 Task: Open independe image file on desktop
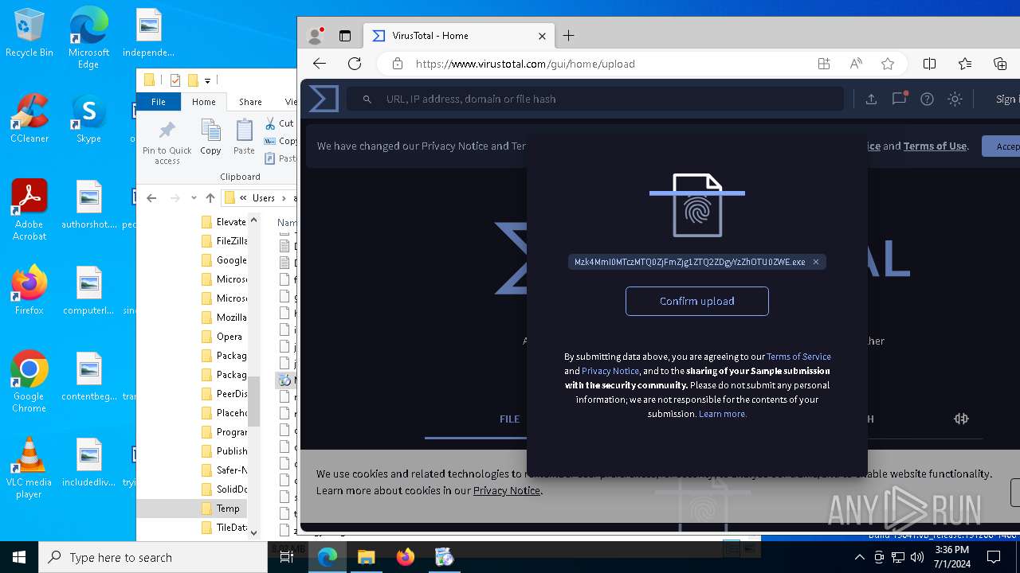(148, 33)
